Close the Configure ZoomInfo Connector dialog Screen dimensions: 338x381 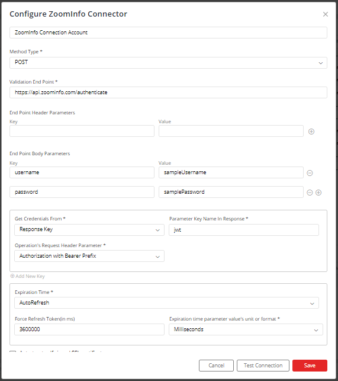pyautogui.click(x=326, y=14)
